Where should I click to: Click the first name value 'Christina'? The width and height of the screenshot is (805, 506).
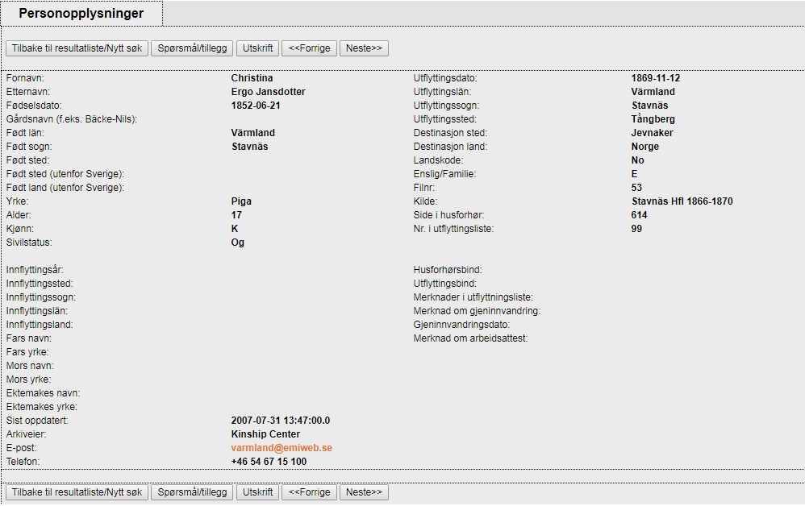click(252, 78)
